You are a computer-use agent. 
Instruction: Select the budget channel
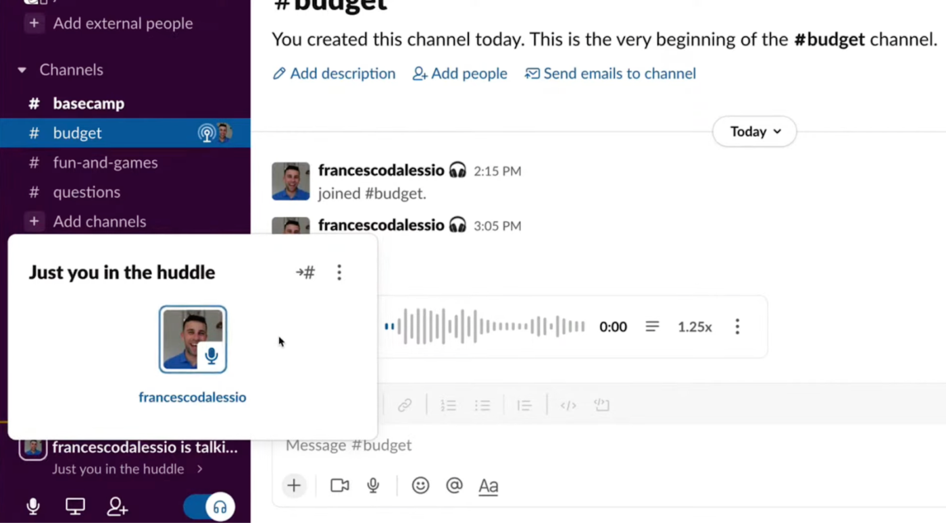(x=125, y=133)
